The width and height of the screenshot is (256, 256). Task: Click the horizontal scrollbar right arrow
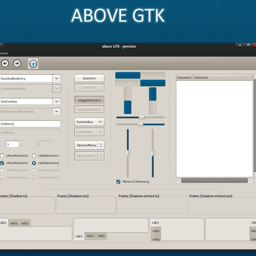tap(250, 180)
